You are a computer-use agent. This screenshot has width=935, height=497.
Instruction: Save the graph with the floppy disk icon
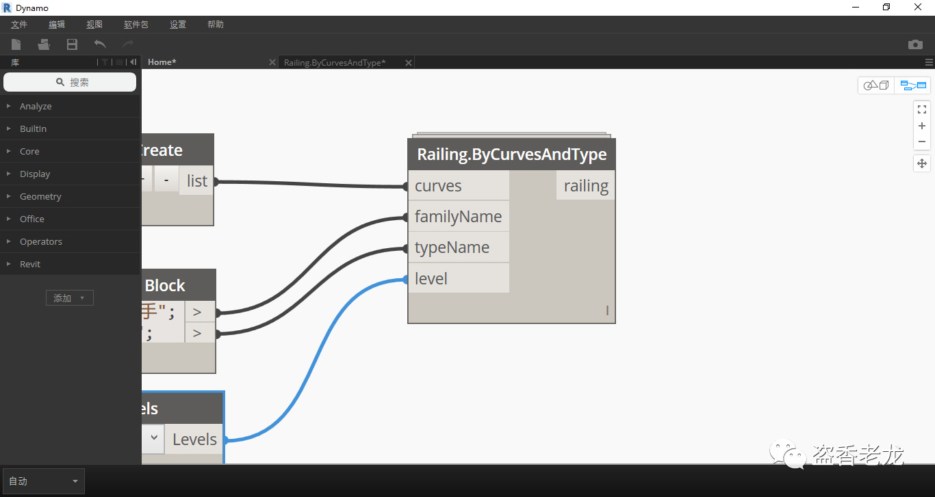coord(72,44)
